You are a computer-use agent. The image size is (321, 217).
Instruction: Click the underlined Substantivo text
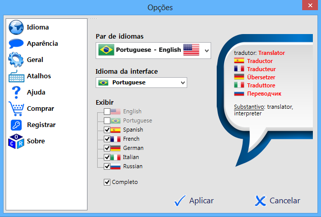(x=249, y=107)
